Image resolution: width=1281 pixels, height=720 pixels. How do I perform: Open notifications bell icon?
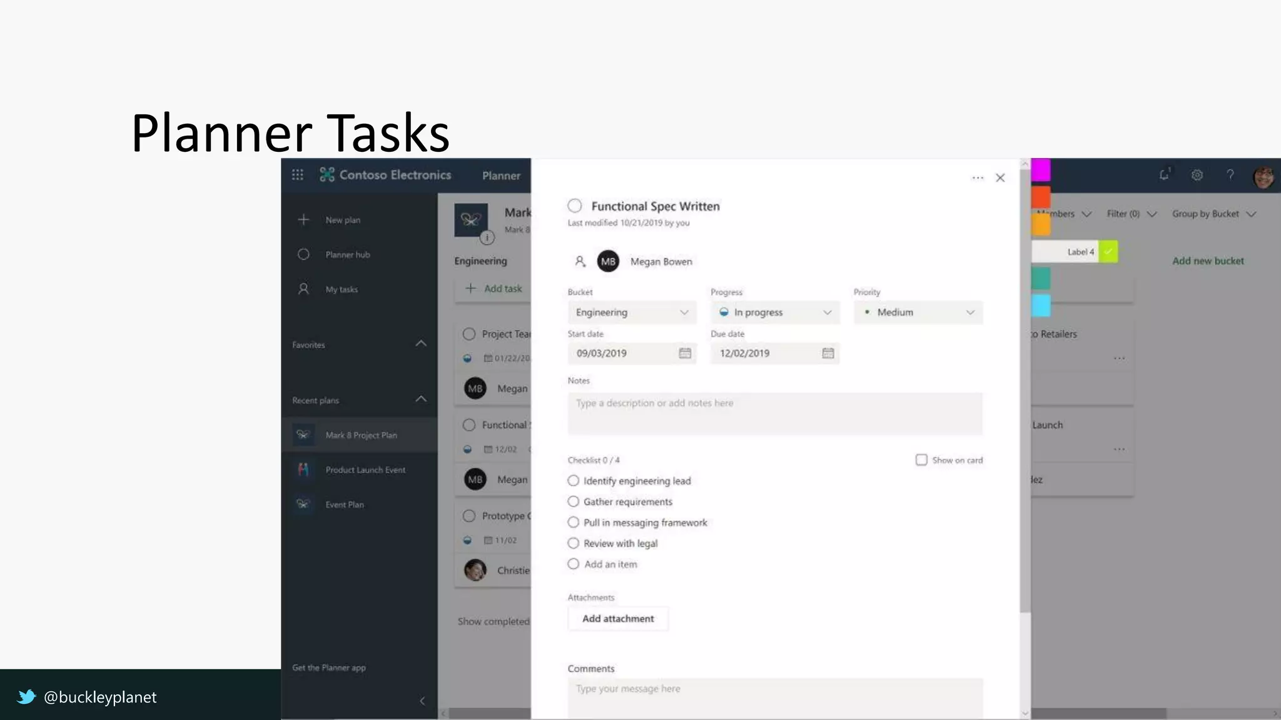click(x=1164, y=174)
